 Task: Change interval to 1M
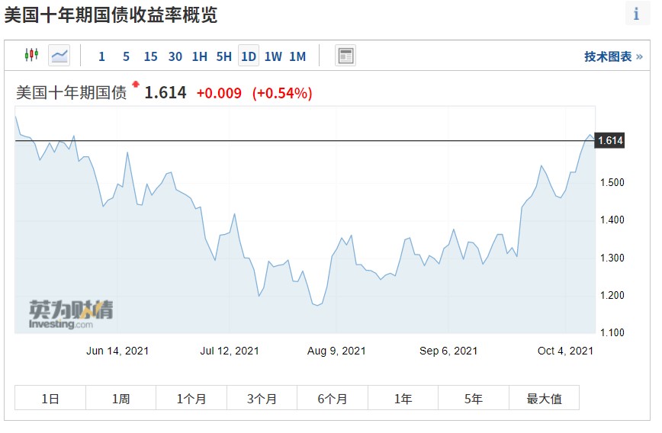(297, 56)
